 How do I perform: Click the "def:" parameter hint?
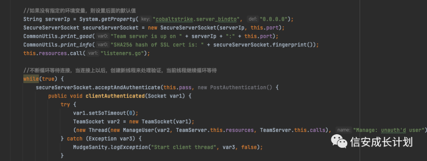pos(253,19)
